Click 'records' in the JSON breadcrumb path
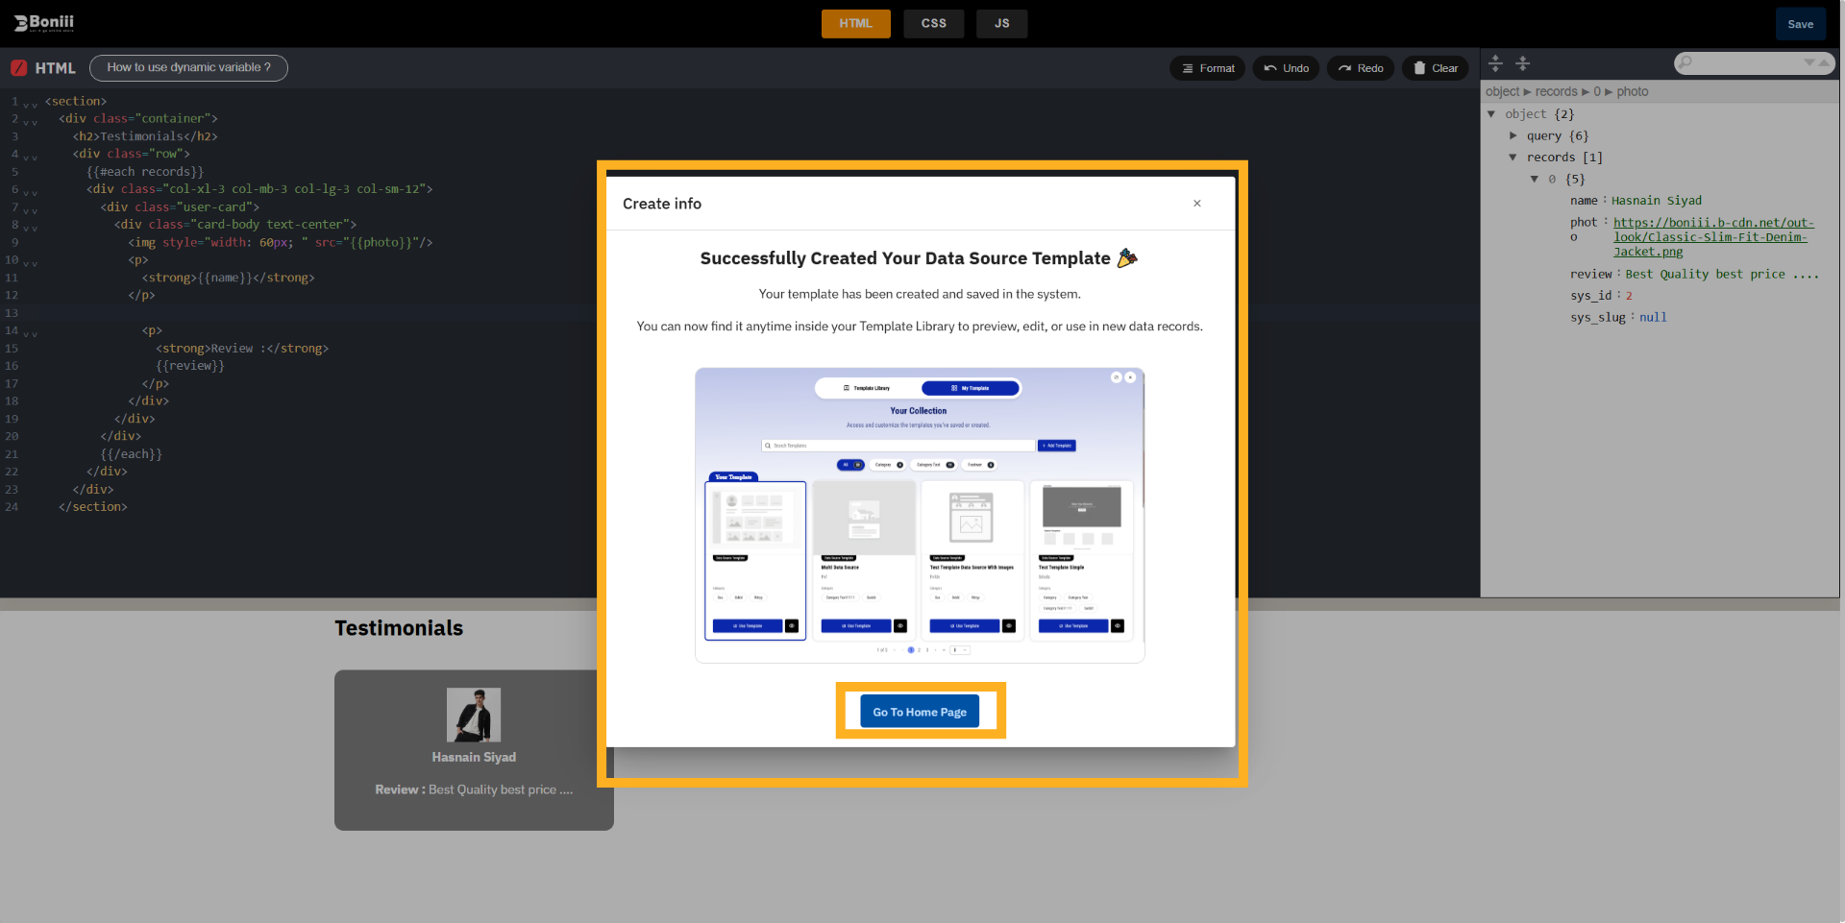The image size is (1845, 923). pos(1557,92)
